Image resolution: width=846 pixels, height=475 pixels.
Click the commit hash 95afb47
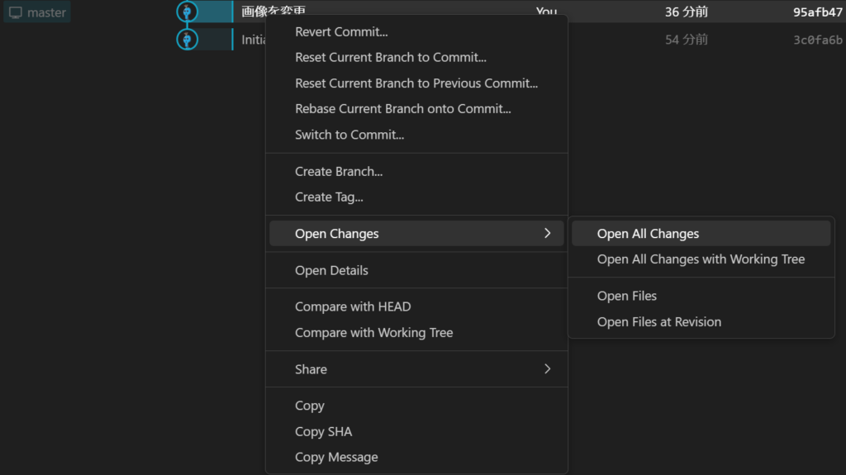(x=817, y=12)
